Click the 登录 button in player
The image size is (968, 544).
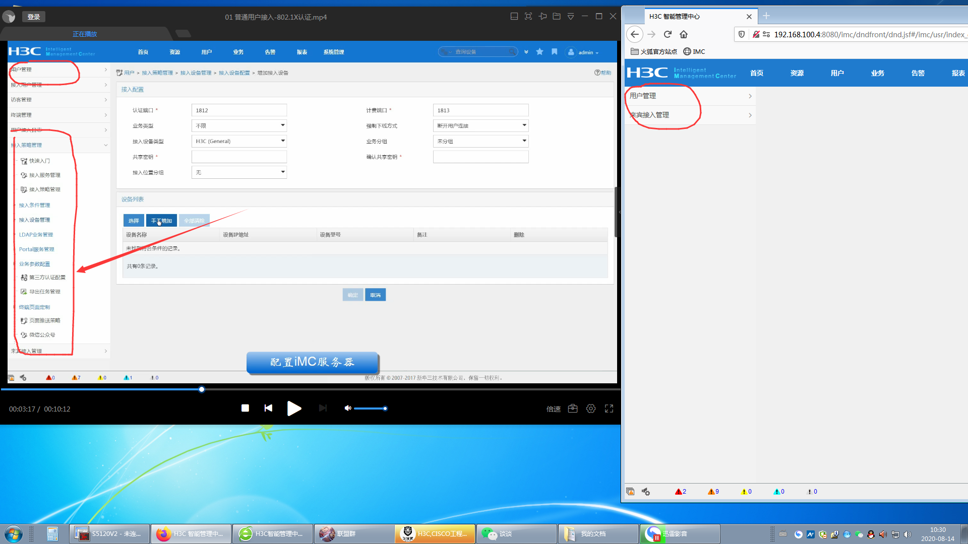34,17
